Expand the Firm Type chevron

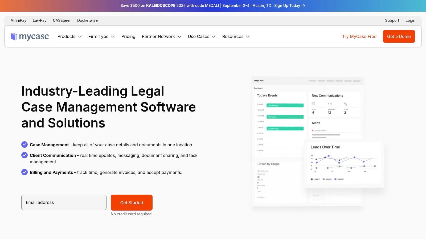(113, 37)
